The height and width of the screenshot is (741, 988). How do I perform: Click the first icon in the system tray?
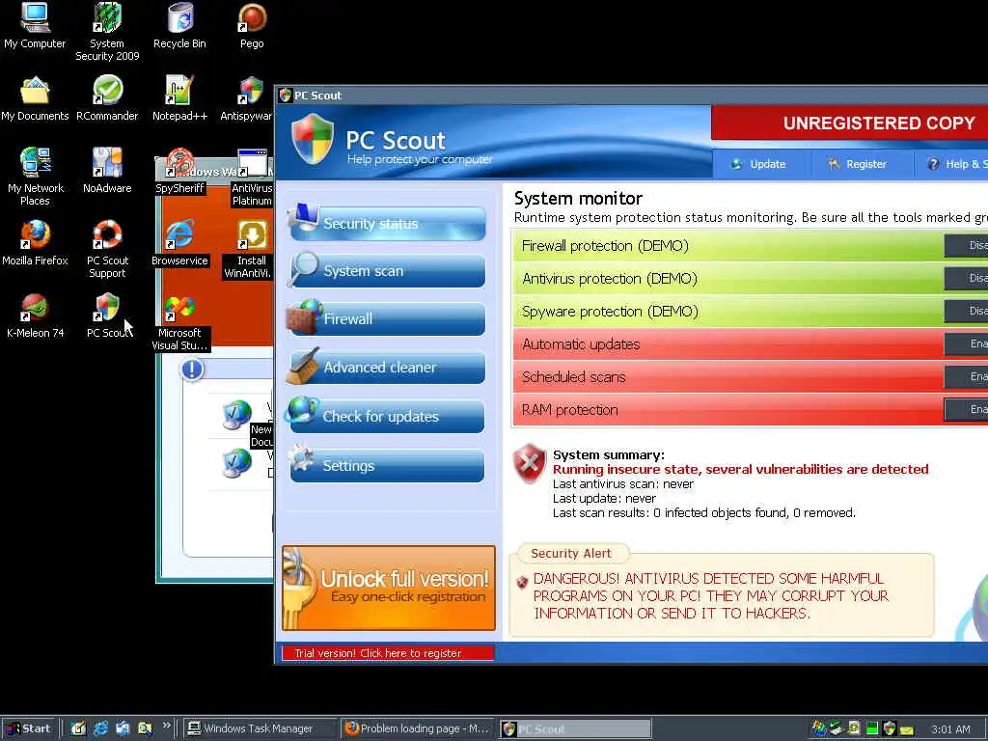(x=818, y=728)
